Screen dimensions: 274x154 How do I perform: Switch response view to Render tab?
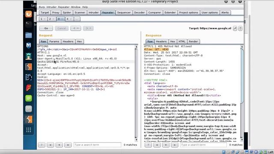click(x=193, y=41)
